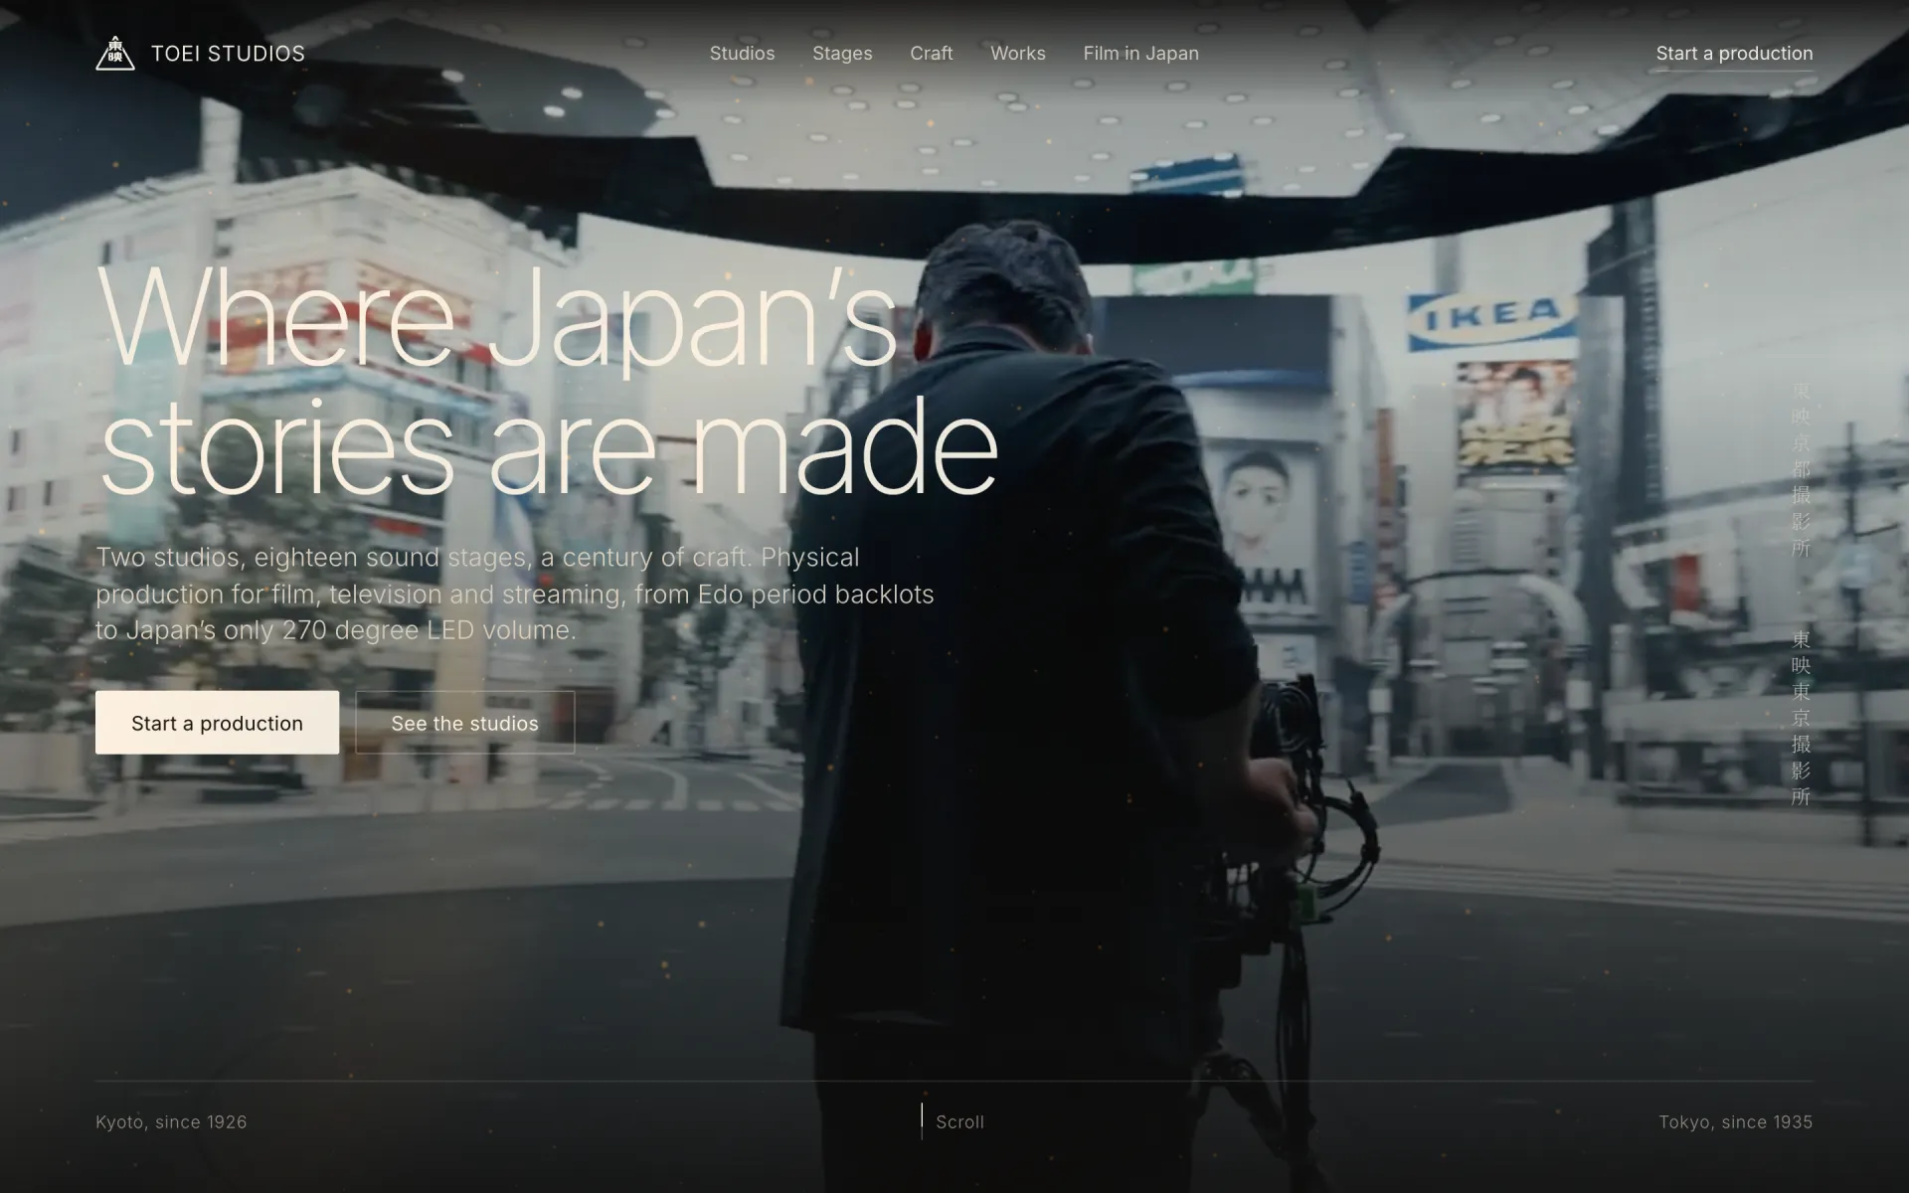Click the See the studios button

464,723
